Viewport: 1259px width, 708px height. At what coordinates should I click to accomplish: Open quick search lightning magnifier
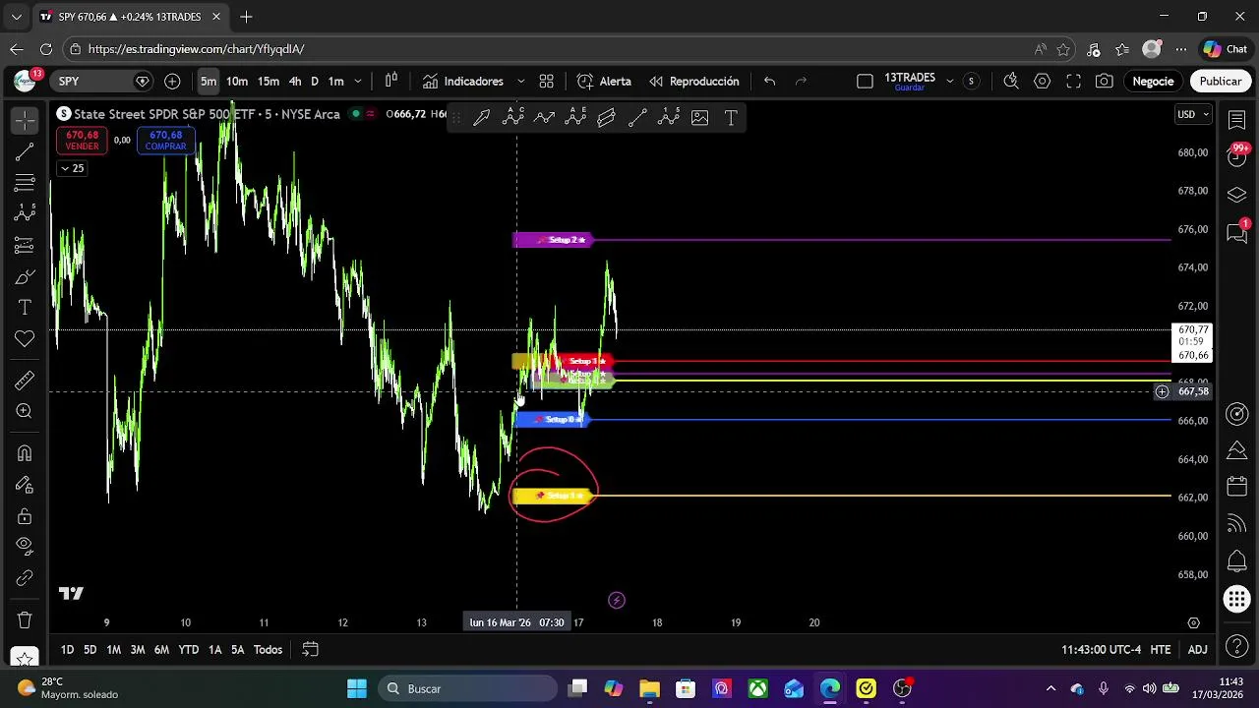click(1011, 81)
